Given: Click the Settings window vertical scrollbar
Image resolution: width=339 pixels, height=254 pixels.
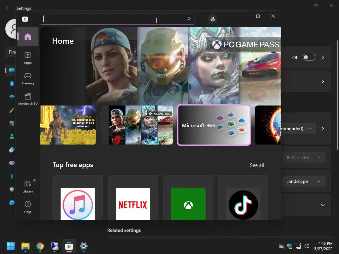Looking at the screenshot, I should coord(338,95).
